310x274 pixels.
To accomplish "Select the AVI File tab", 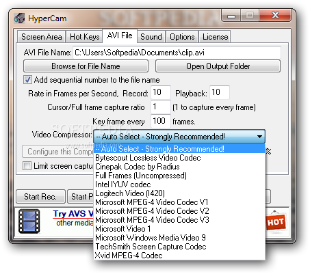I will click(120, 36).
